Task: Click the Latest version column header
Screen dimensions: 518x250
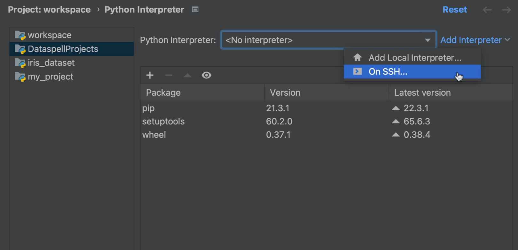Action: (422, 92)
